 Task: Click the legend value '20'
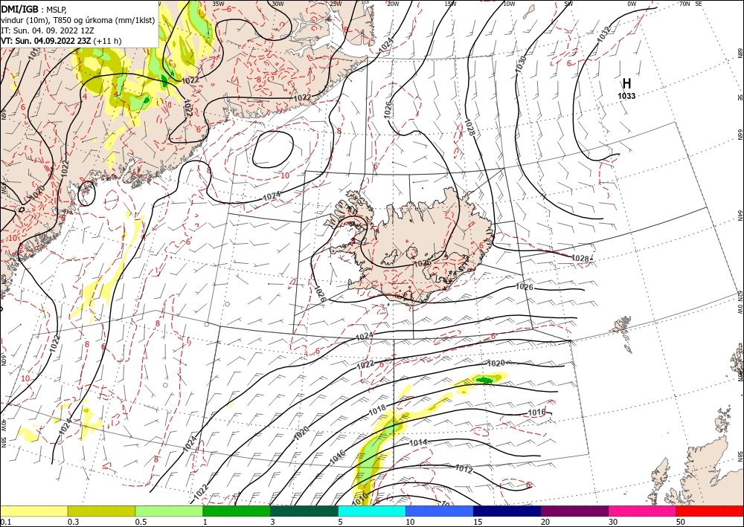point(545,522)
